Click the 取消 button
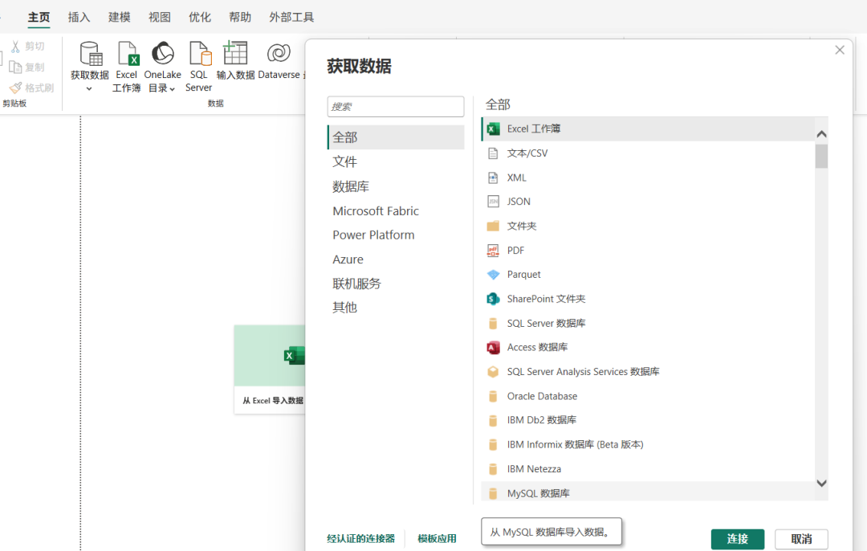Image resolution: width=867 pixels, height=551 pixels. 801,539
